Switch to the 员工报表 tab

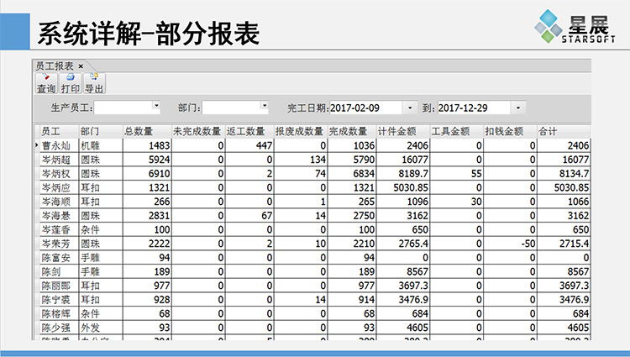pos(55,66)
